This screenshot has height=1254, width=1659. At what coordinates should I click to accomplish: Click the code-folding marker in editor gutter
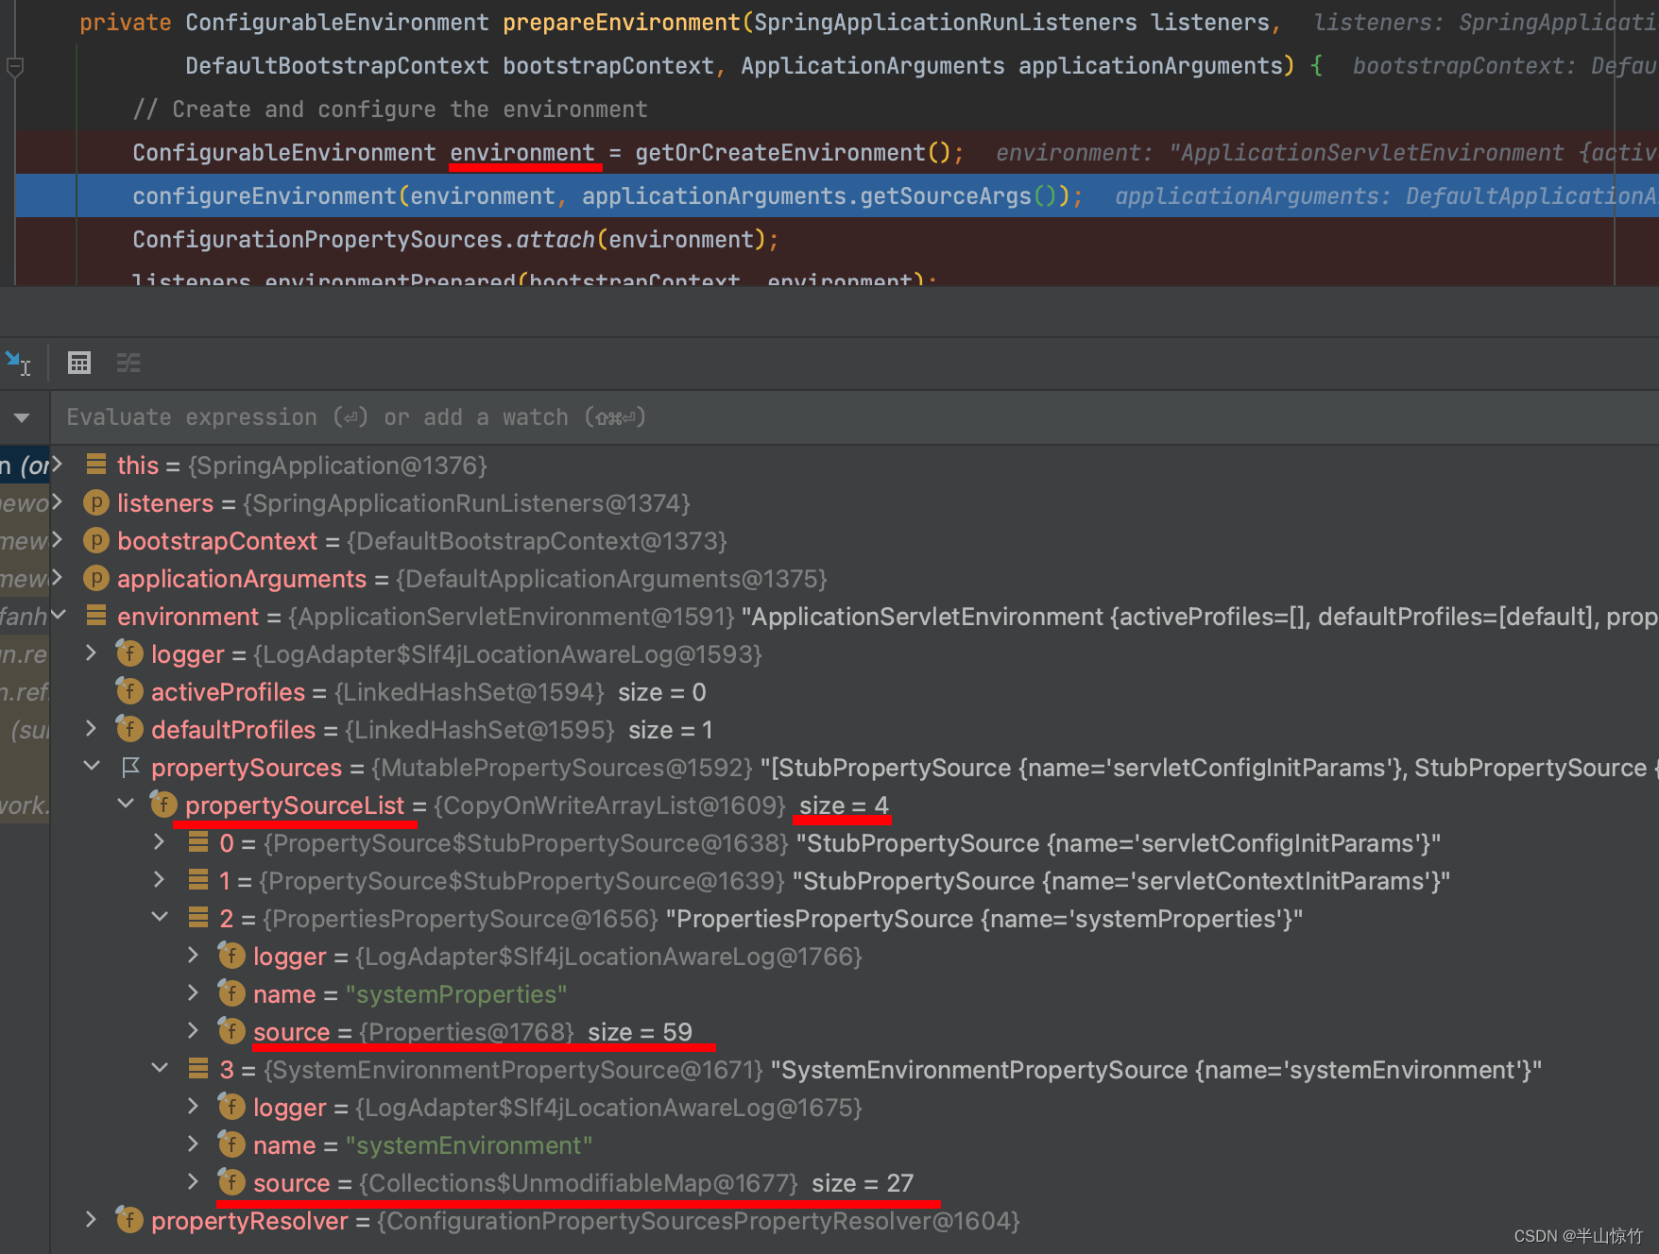pos(15,66)
